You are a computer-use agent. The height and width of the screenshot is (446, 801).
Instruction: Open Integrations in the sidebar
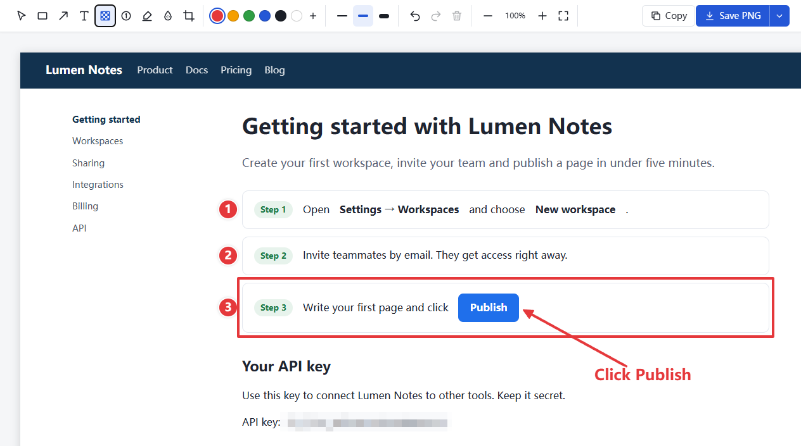coord(98,185)
